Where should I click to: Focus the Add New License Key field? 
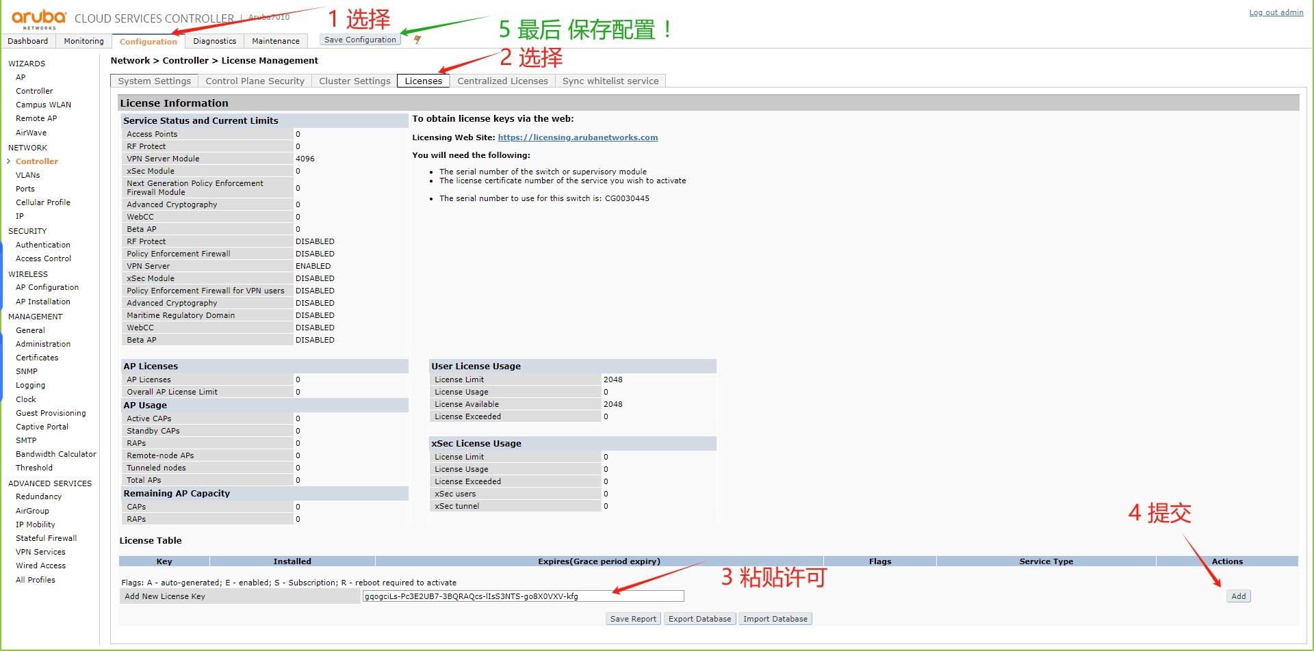click(x=523, y=596)
